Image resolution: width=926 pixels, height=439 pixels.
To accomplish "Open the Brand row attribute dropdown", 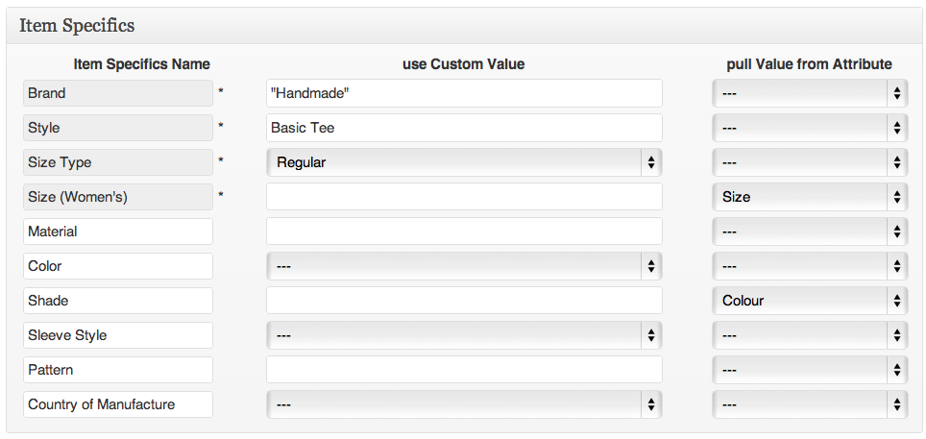I will click(x=810, y=93).
